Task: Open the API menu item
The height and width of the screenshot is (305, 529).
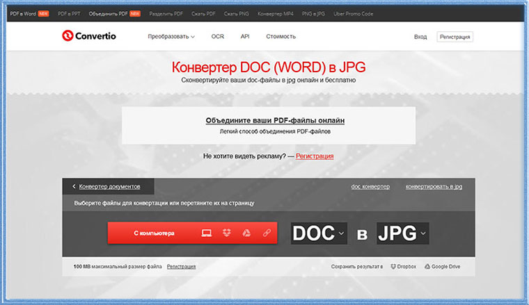Action: coord(245,36)
